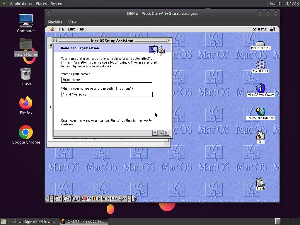Expand the Location Manager module's popup arrow
Viewport: 300px width, 225px height.
90,199
